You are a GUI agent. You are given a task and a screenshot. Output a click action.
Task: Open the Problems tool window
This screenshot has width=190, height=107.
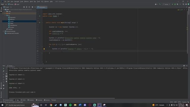(31, 100)
